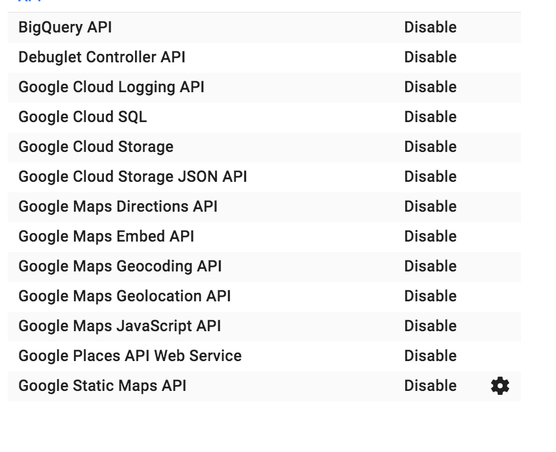Select the Google Maps Geocoding API name
556x452 pixels.
coord(120,267)
